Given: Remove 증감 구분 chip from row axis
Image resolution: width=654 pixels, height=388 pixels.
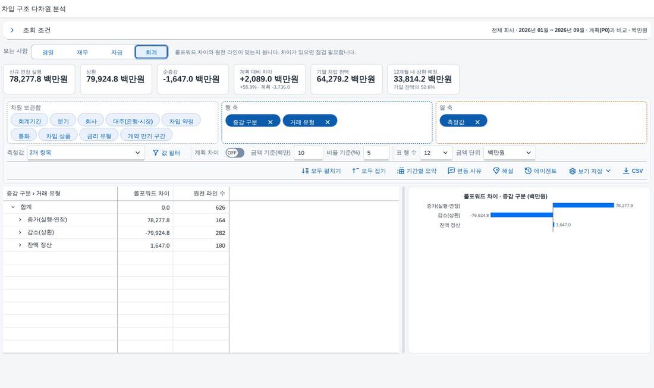Looking at the screenshot, I should (x=271, y=122).
